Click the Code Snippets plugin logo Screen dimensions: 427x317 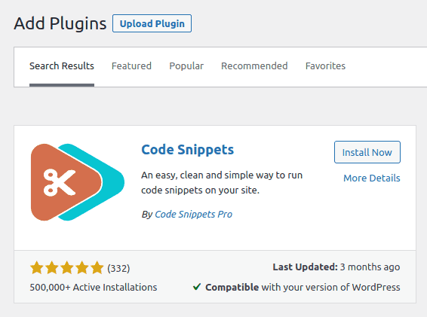78,182
